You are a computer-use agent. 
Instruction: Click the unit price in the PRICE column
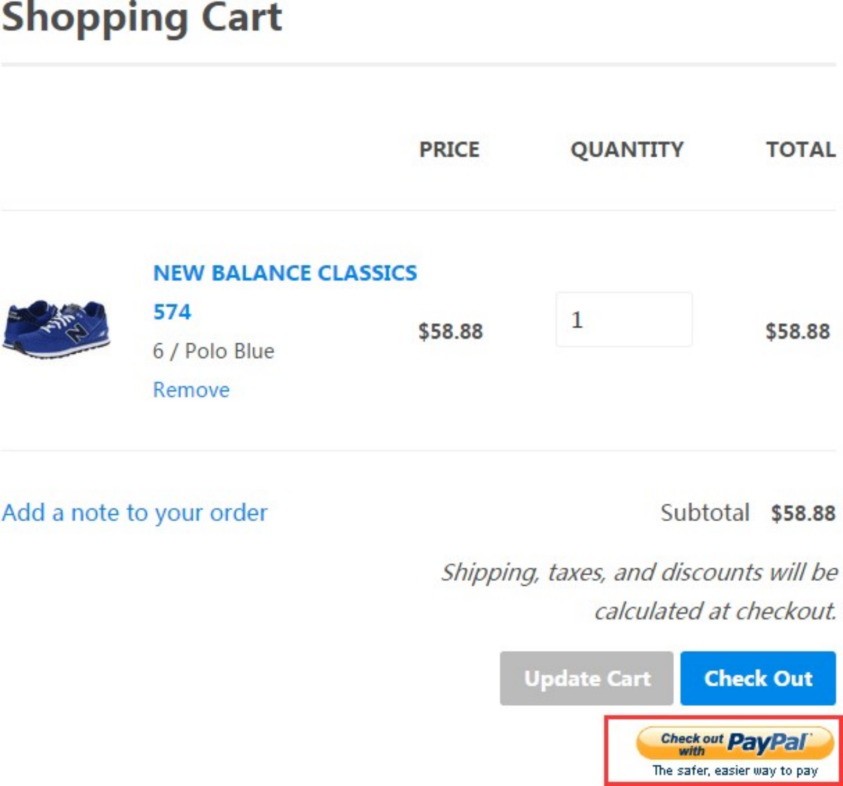click(x=450, y=331)
